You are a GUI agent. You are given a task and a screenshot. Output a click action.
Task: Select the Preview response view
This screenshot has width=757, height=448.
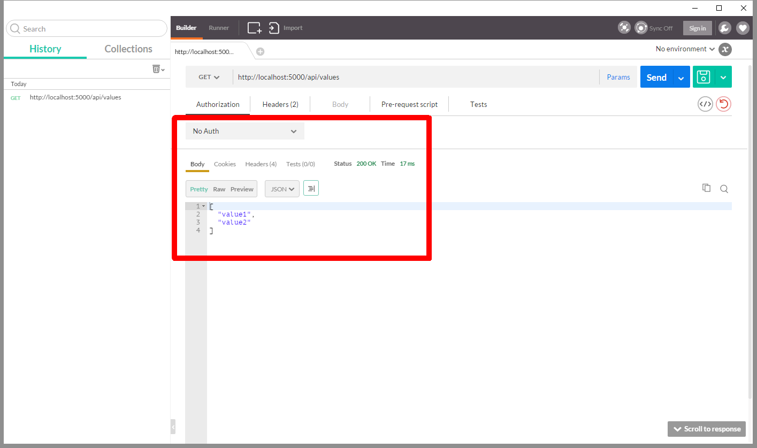pos(242,189)
